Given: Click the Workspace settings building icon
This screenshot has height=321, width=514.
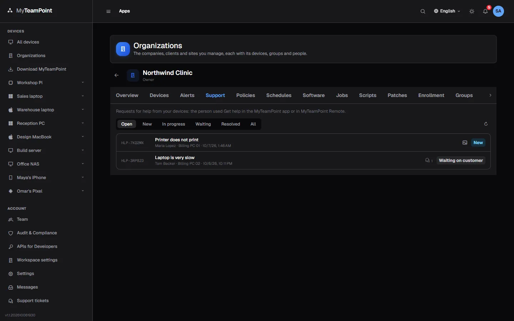Looking at the screenshot, I should point(11,260).
